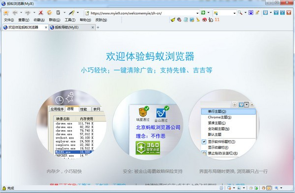Viewport: 295px width, 193px height.
Task: Click the blue layout theme icon
Action: click(x=265, y=13)
